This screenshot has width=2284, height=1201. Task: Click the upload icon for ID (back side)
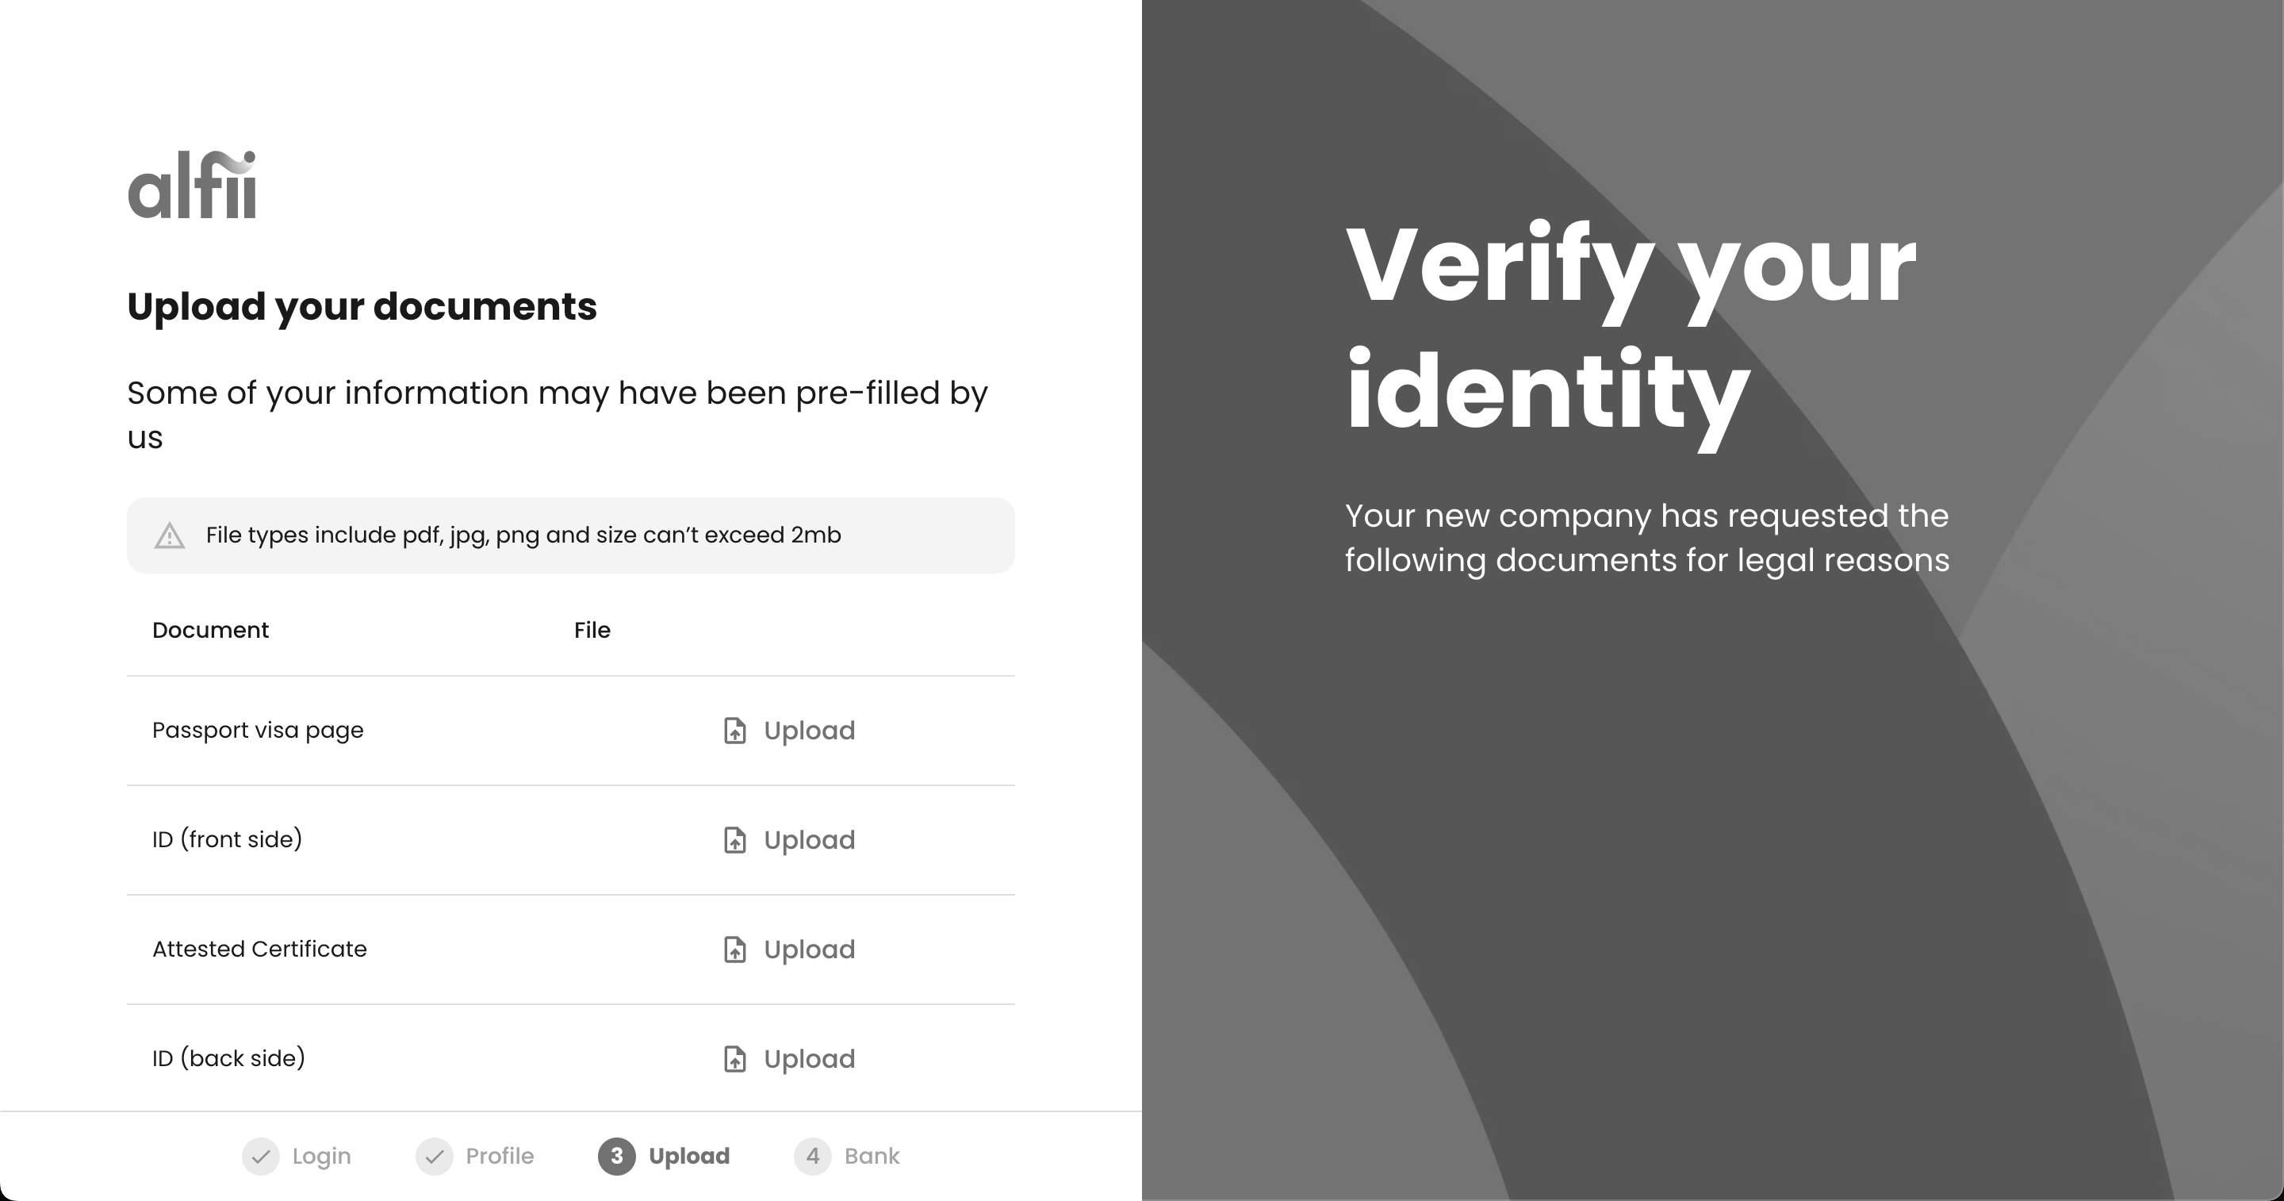[735, 1059]
